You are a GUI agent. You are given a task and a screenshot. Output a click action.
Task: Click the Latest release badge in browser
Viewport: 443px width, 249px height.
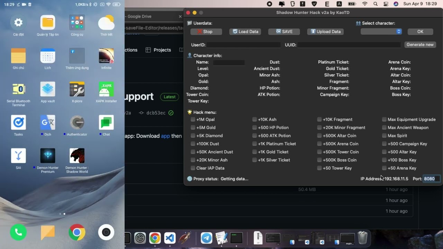169,97
